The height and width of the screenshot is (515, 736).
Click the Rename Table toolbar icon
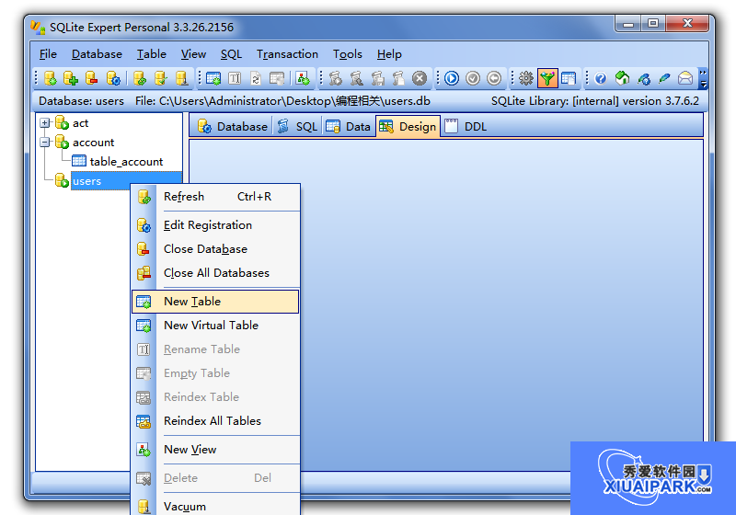pos(235,78)
